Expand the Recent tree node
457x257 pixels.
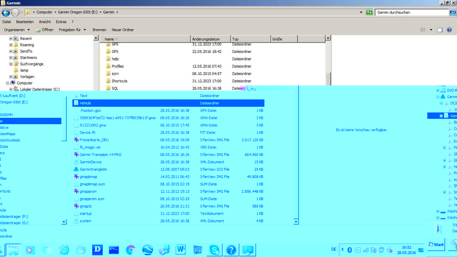[11, 39]
